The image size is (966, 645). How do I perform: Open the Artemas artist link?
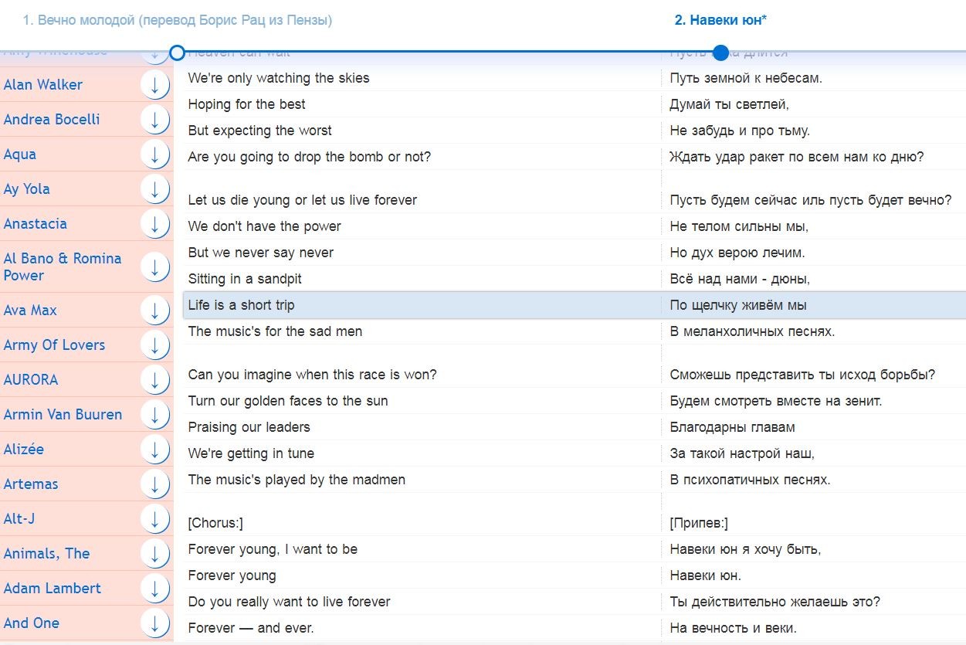(31, 484)
